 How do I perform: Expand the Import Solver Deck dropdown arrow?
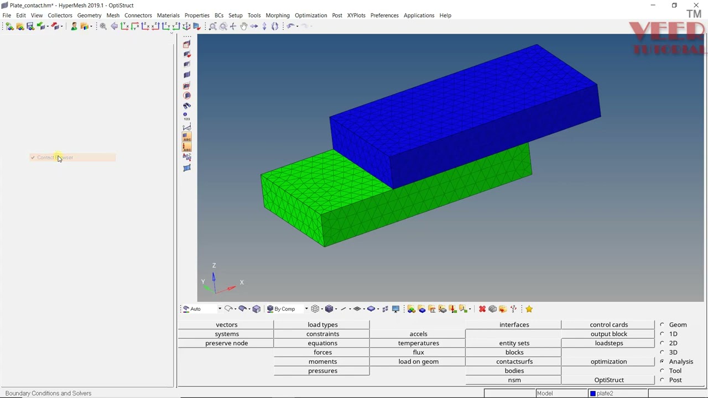click(48, 26)
